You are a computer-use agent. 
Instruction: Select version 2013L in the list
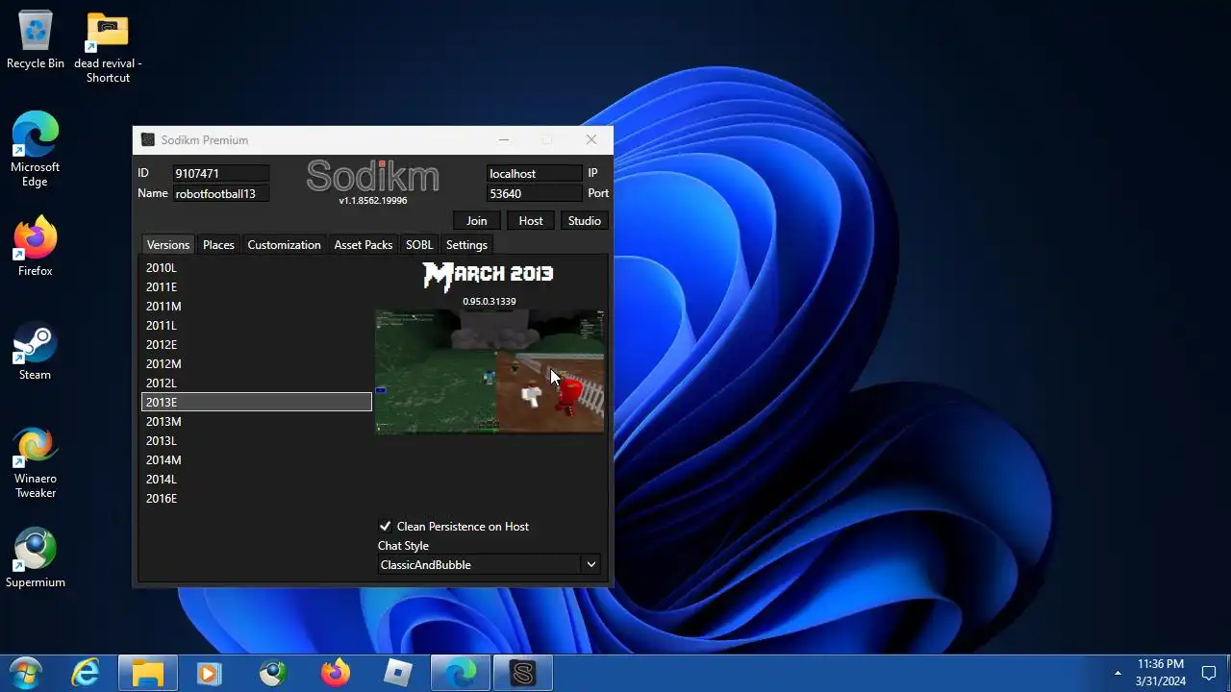tap(257, 441)
